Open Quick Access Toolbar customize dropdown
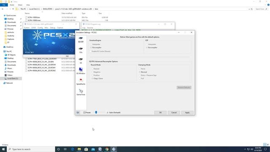Image resolution: width=270 pixels, height=152 pixels. [x=11, y=2]
